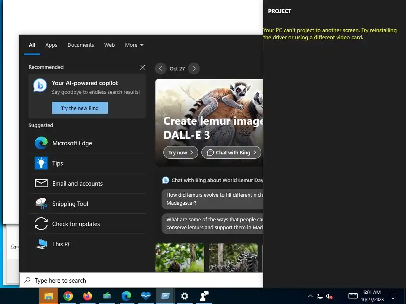Open the heart-monitor app on taskbar
This screenshot has height=304, width=406.
point(146,296)
